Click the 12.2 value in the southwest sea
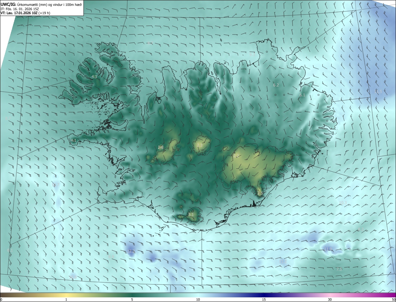This screenshot has width=396, height=302. [x=131, y=252]
